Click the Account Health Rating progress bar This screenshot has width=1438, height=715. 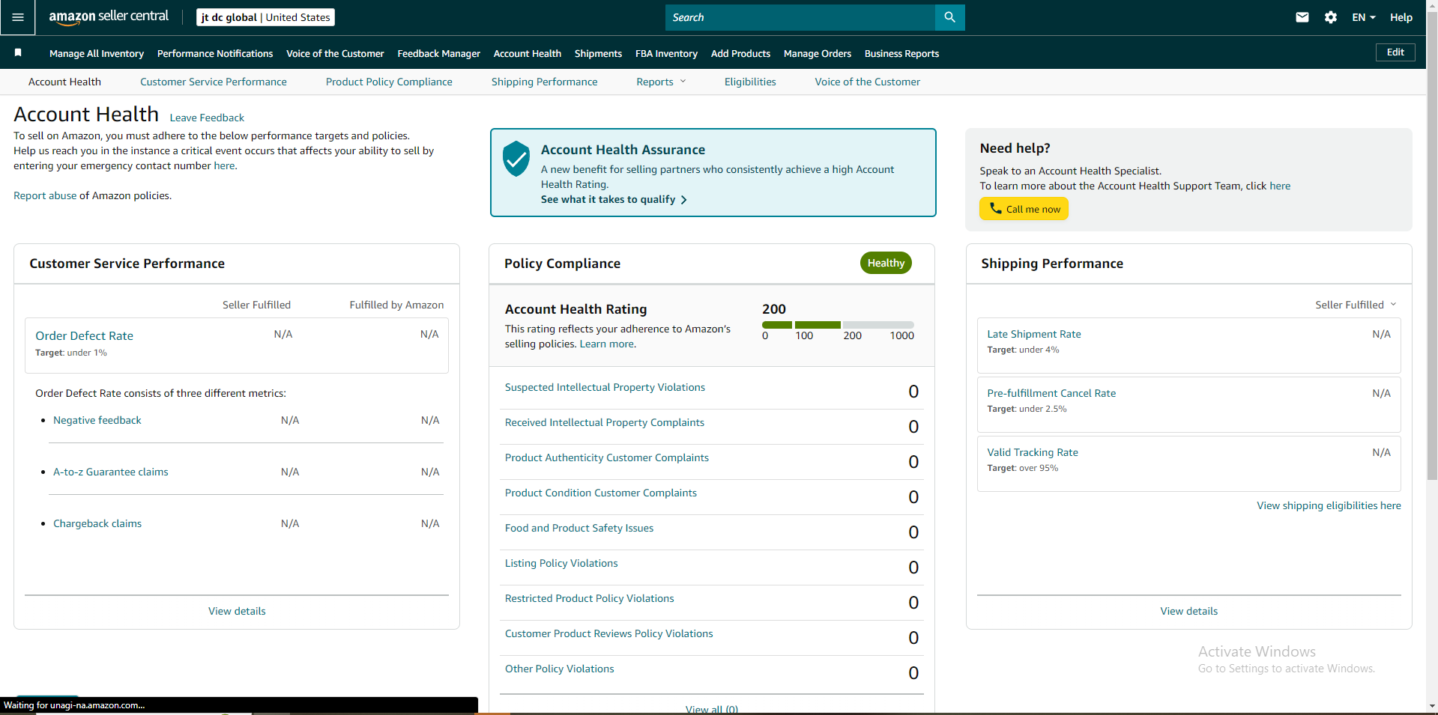click(838, 325)
